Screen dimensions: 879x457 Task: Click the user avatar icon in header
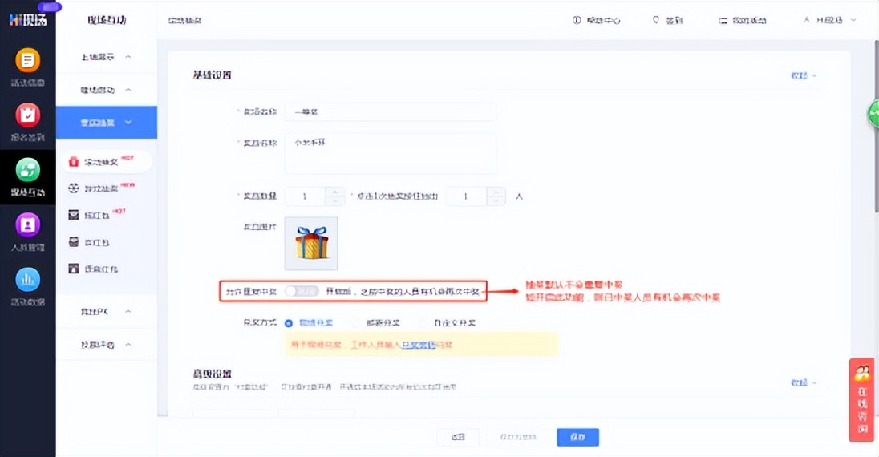point(807,20)
